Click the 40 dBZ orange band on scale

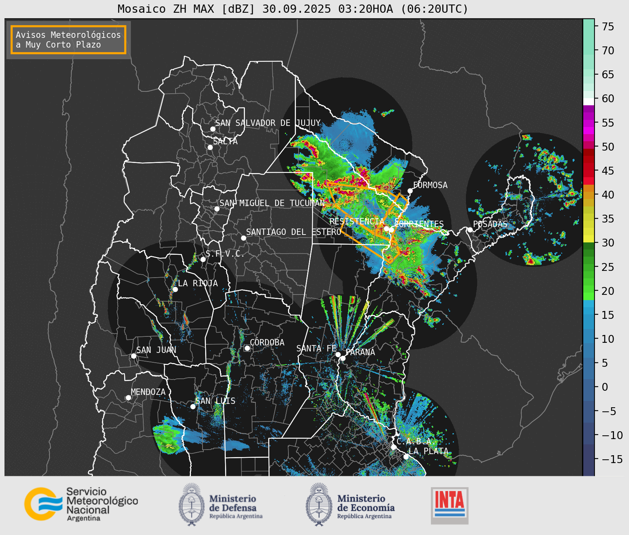pos(588,195)
